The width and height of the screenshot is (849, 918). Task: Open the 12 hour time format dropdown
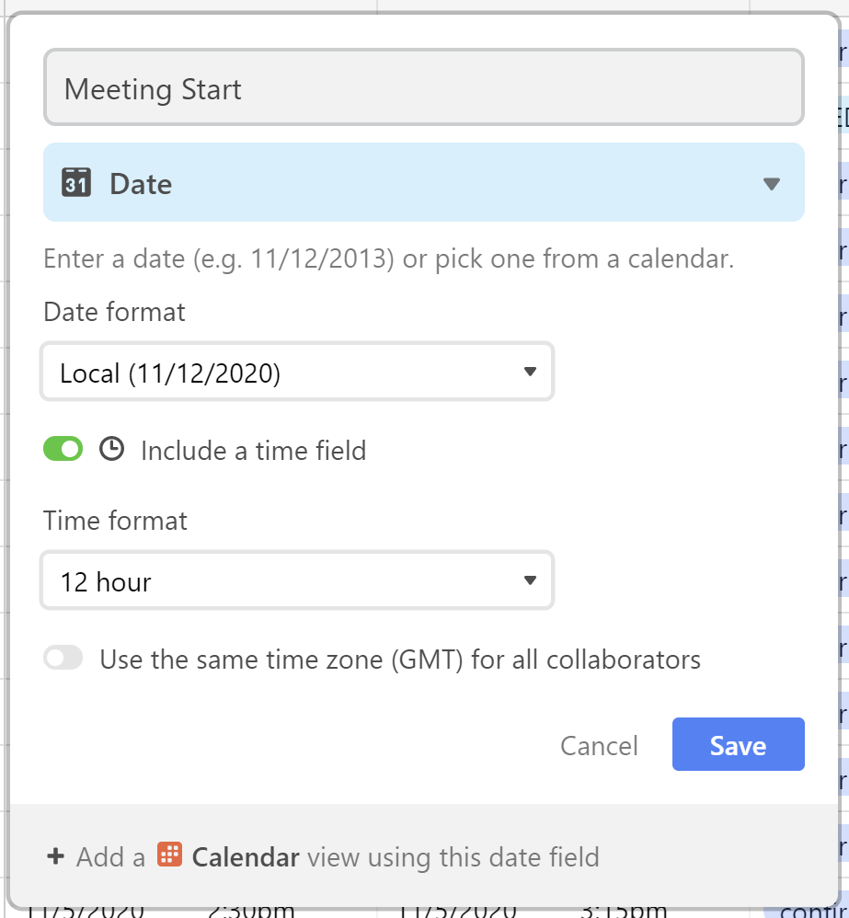click(297, 580)
